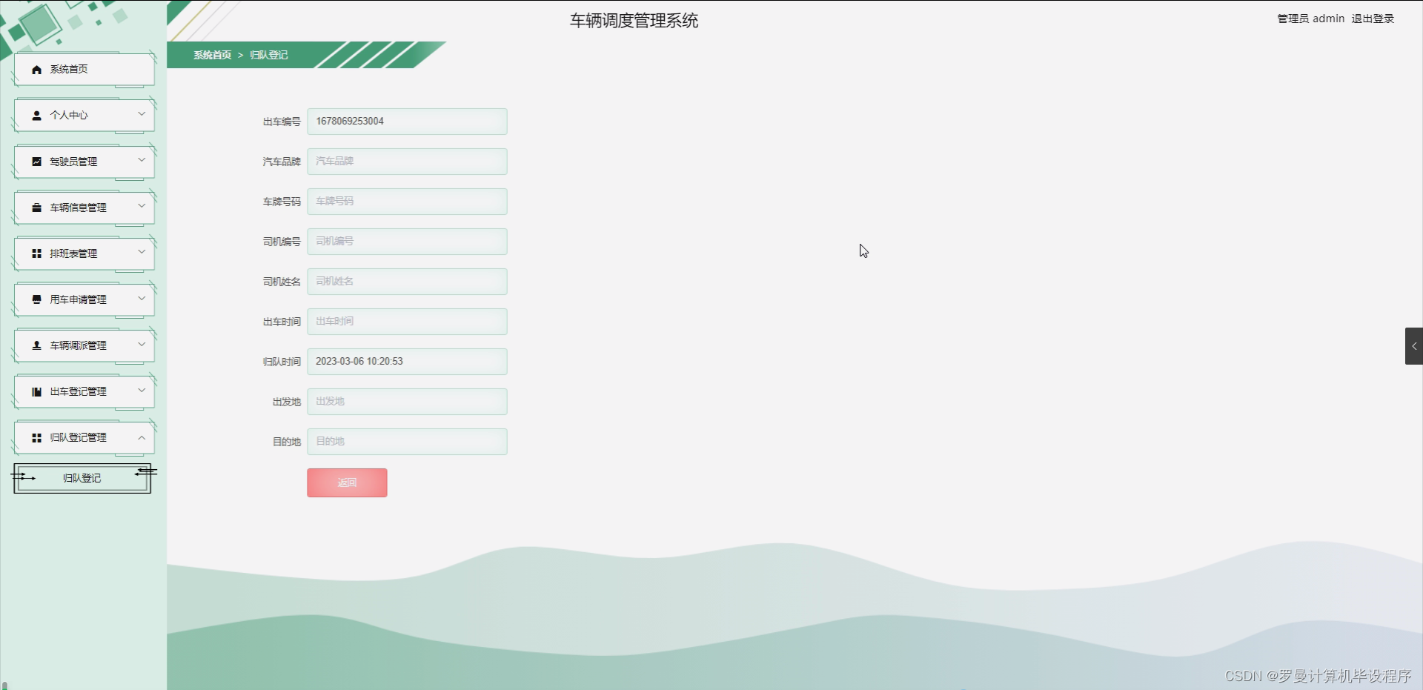Viewport: 1423px width, 690px height.
Task: Click the red 返回 button
Action: point(346,482)
